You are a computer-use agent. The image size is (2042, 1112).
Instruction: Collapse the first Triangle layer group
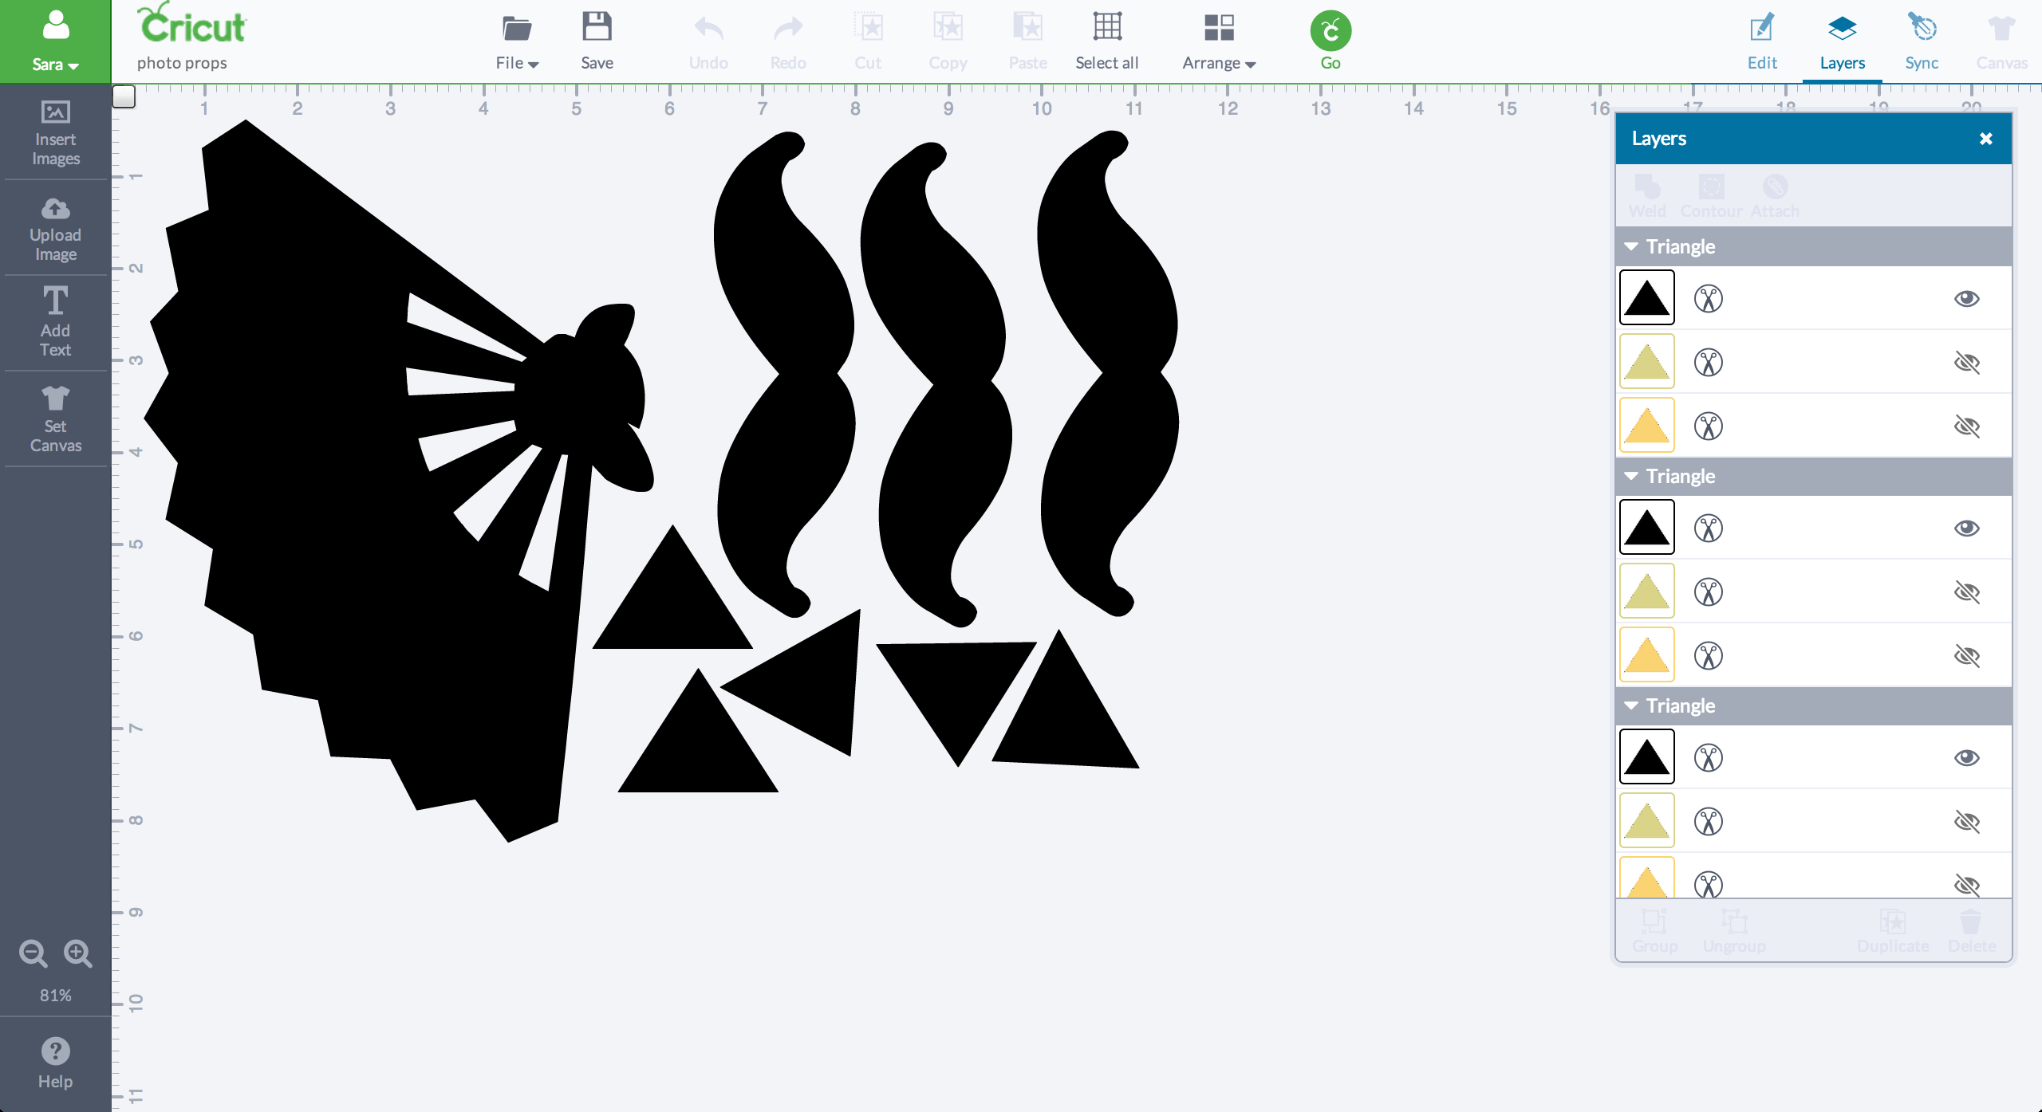pos(1631,247)
